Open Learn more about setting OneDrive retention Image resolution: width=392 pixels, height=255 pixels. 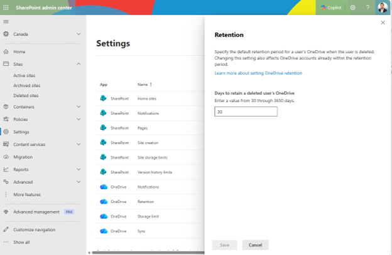click(258, 73)
